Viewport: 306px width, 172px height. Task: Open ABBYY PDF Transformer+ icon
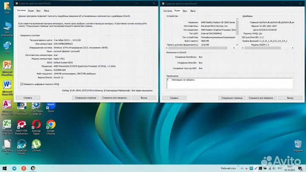(x=22, y=125)
